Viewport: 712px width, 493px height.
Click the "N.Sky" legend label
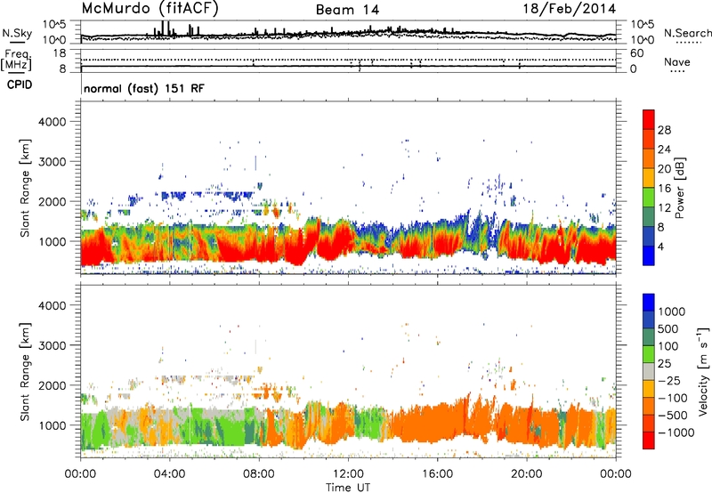coord(17,33)
